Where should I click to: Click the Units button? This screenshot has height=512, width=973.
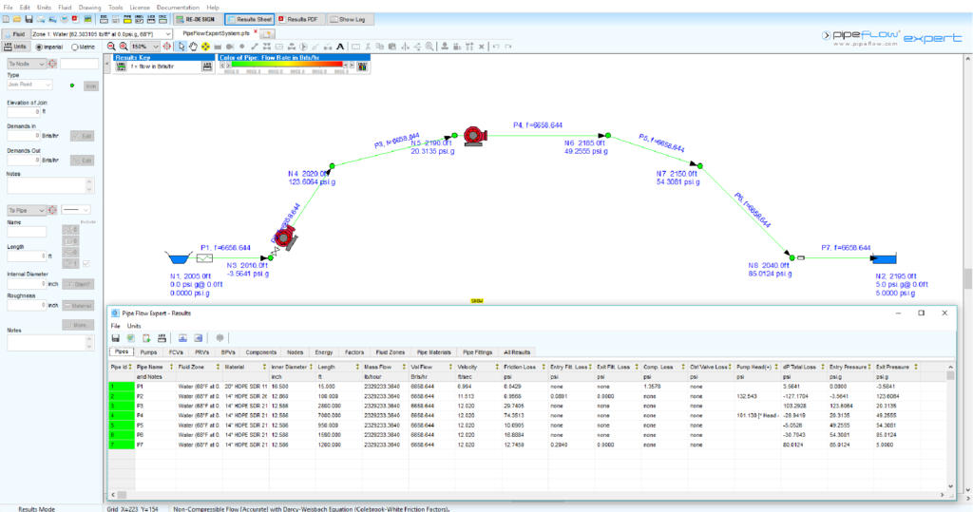[x=15, y=47]
